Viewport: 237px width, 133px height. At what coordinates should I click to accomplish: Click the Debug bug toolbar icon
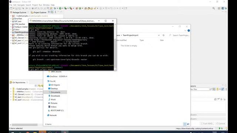pos(55,8)
